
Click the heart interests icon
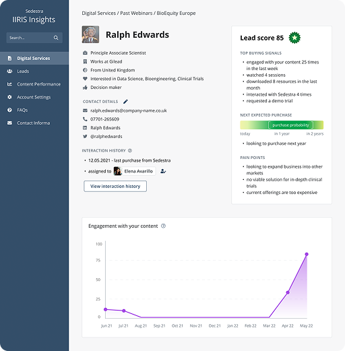[x=85, y=79]
